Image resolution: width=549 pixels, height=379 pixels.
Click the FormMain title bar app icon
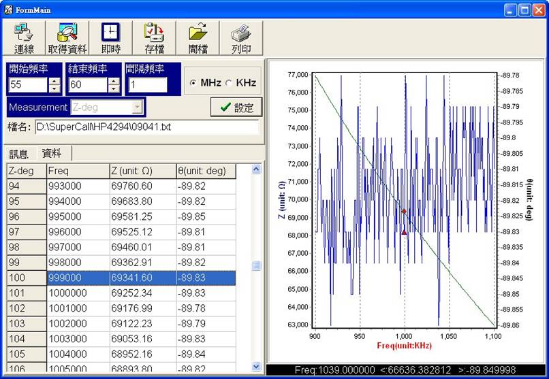click(x=8, y=10)
